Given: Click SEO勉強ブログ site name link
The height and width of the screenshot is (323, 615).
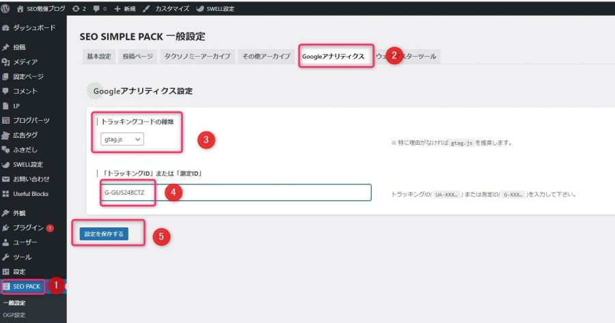Looking at the screenshot, I should pyautogui.click(x=46, y=9).
